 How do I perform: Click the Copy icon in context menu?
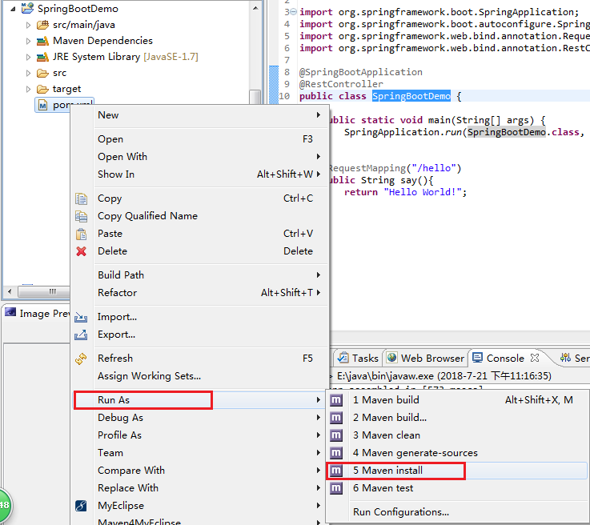(81, 198)
